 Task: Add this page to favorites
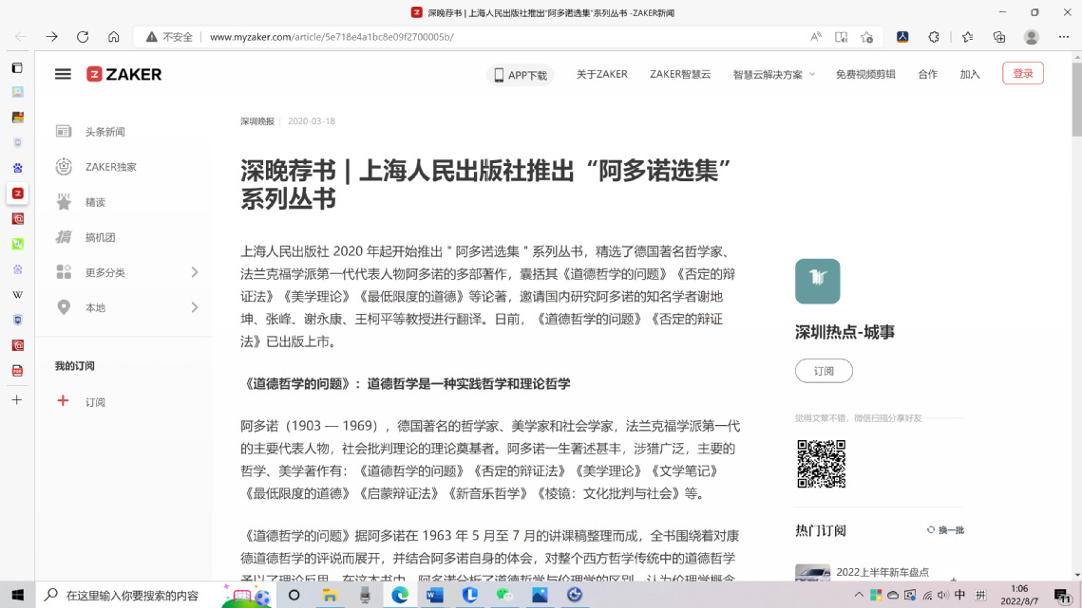tap(866, 37)
